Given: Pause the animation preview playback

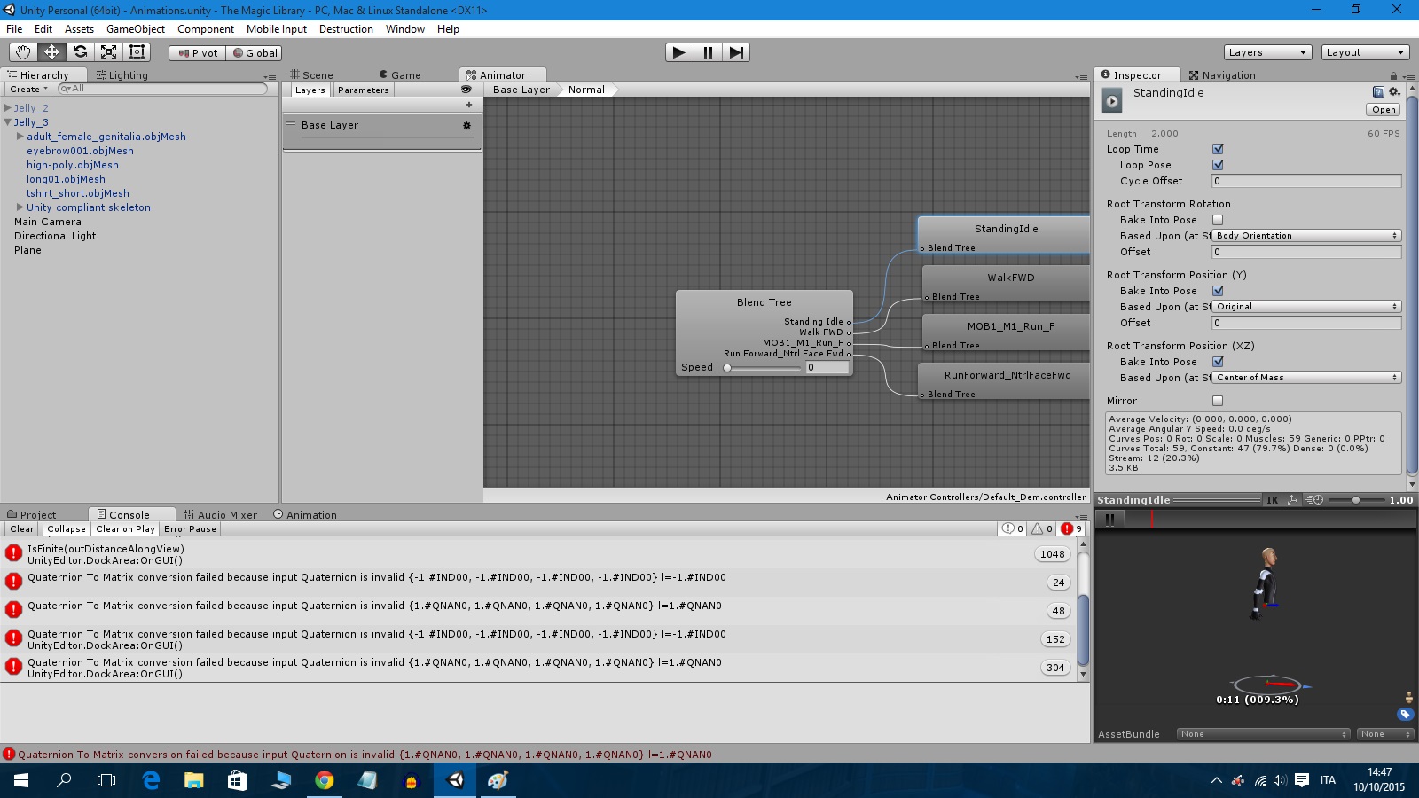Looking at the screenshot, I should [1109, 520].
